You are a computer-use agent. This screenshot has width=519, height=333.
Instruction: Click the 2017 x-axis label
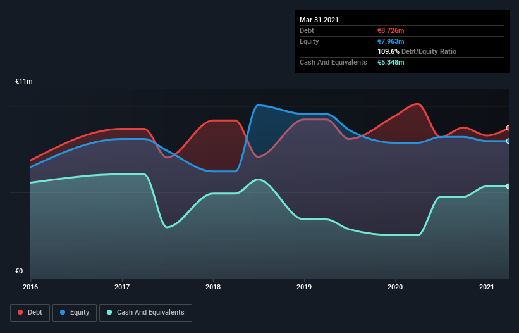click(x=122, y=287)
